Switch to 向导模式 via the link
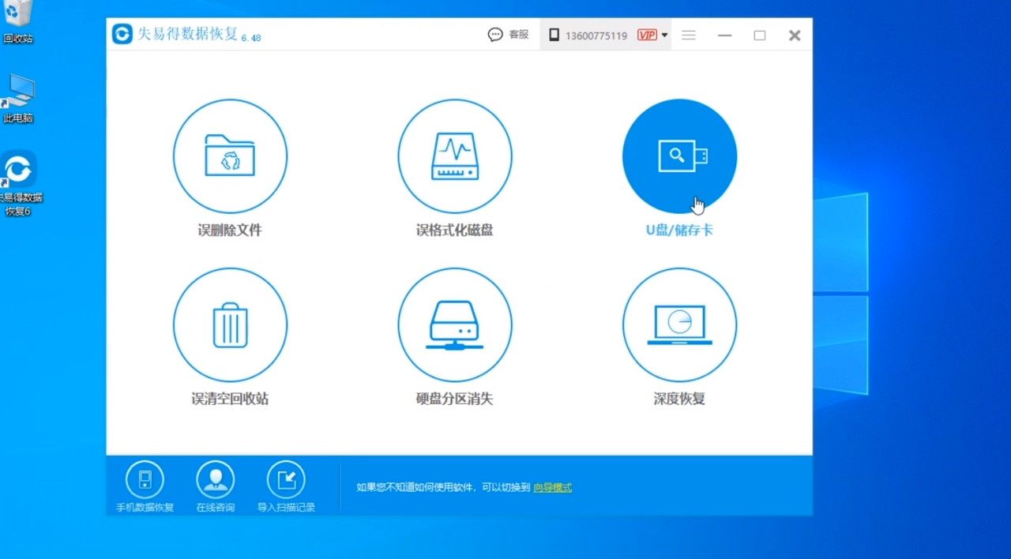 (553, 487)
